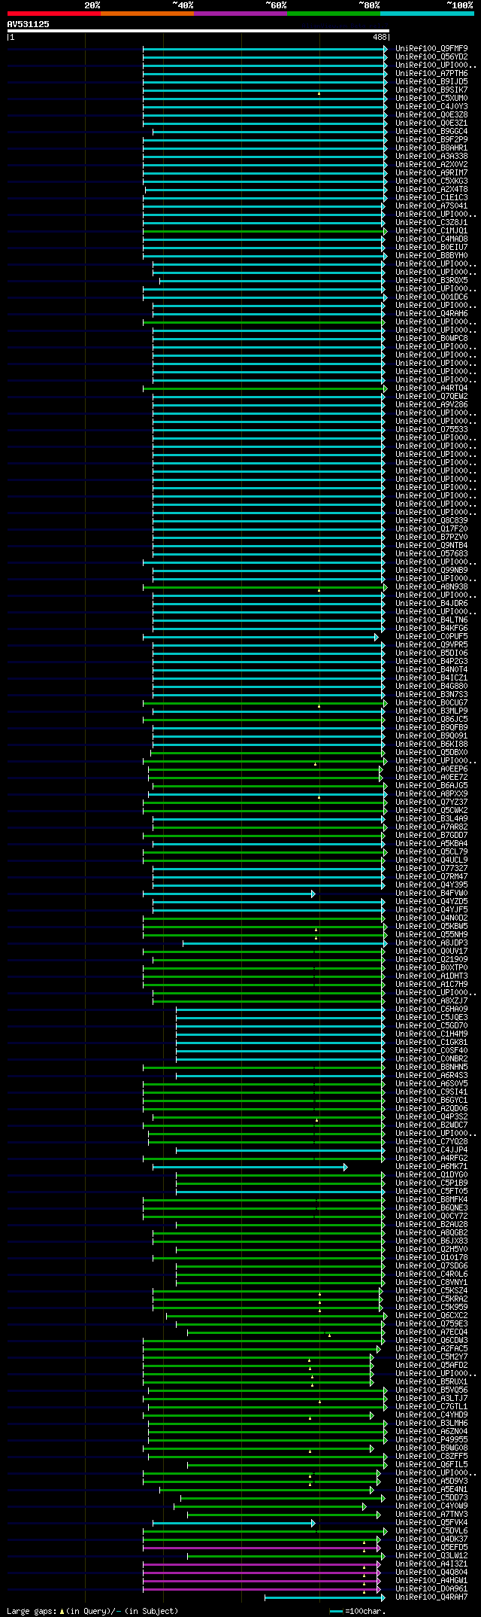Image resolution: width=481 pixels, height=1617 pixels.
Task: Click label UniRef100_A4I3Z1
Action: point(431,1564)
